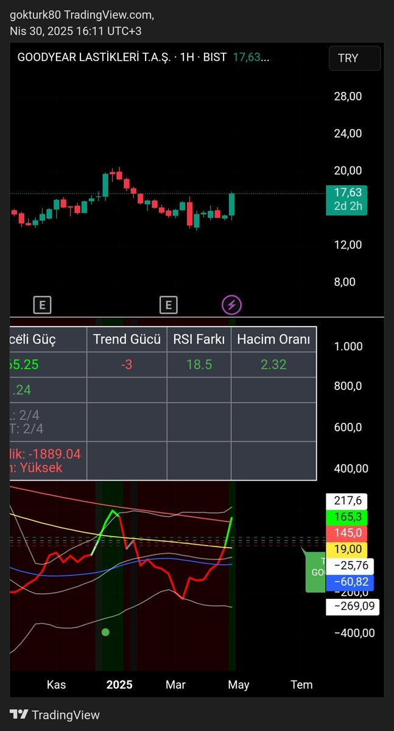Click the 24,00 price scale label

pos(348,133)
